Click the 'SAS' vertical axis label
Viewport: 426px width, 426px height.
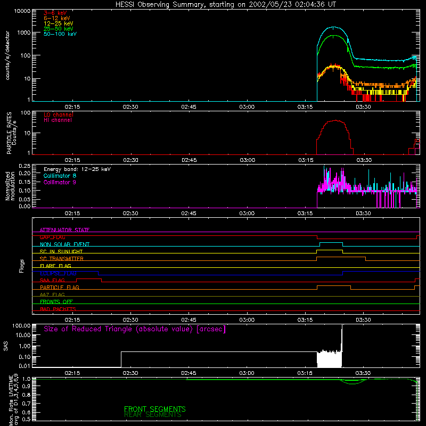click(x=6, y=346)
